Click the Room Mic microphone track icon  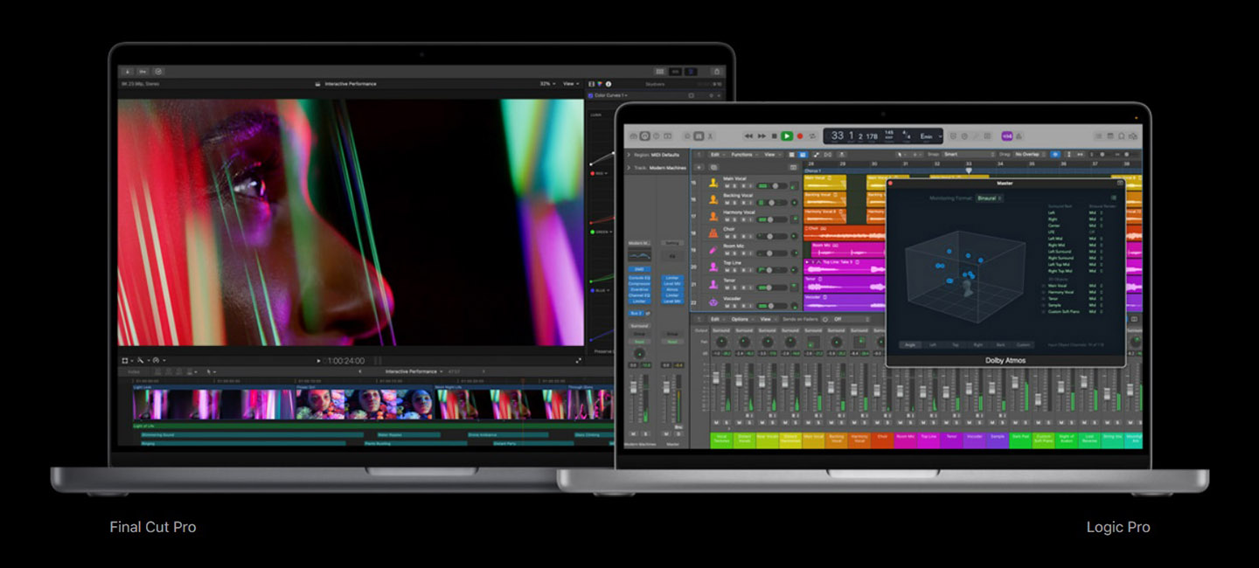713,250
